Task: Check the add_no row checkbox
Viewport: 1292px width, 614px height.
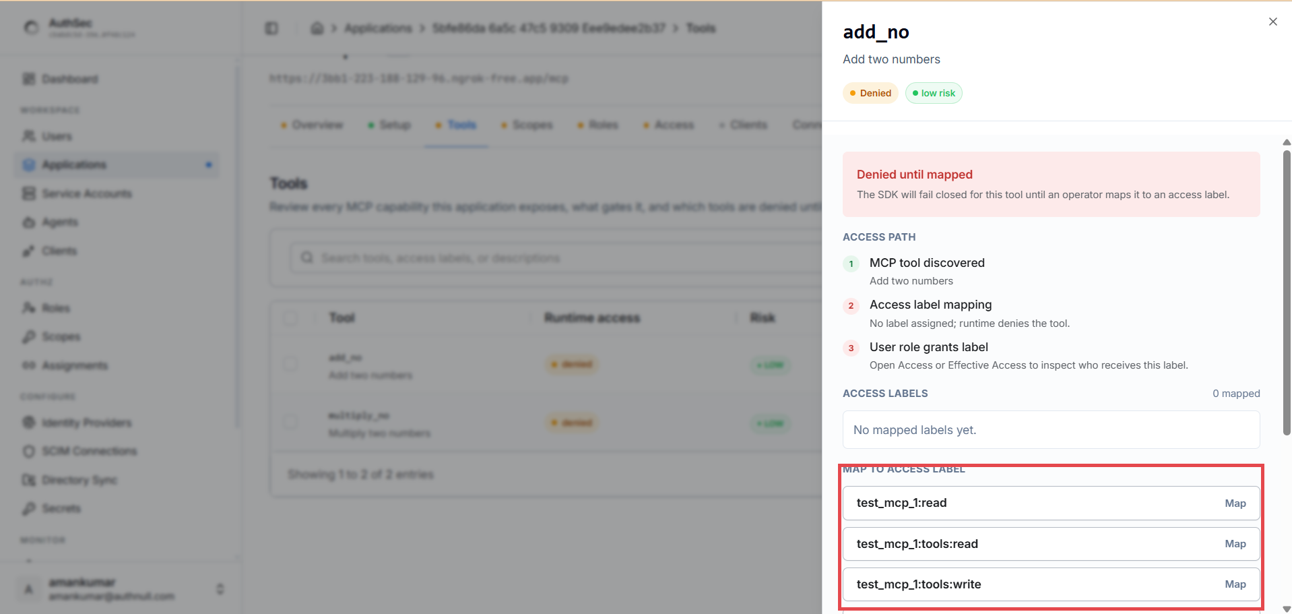Action: coord(290,364)
